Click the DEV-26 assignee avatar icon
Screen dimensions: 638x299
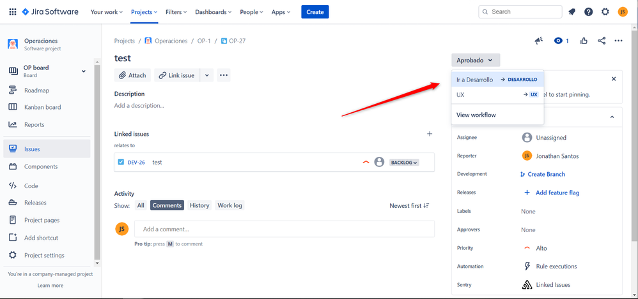tap(379, 163)
